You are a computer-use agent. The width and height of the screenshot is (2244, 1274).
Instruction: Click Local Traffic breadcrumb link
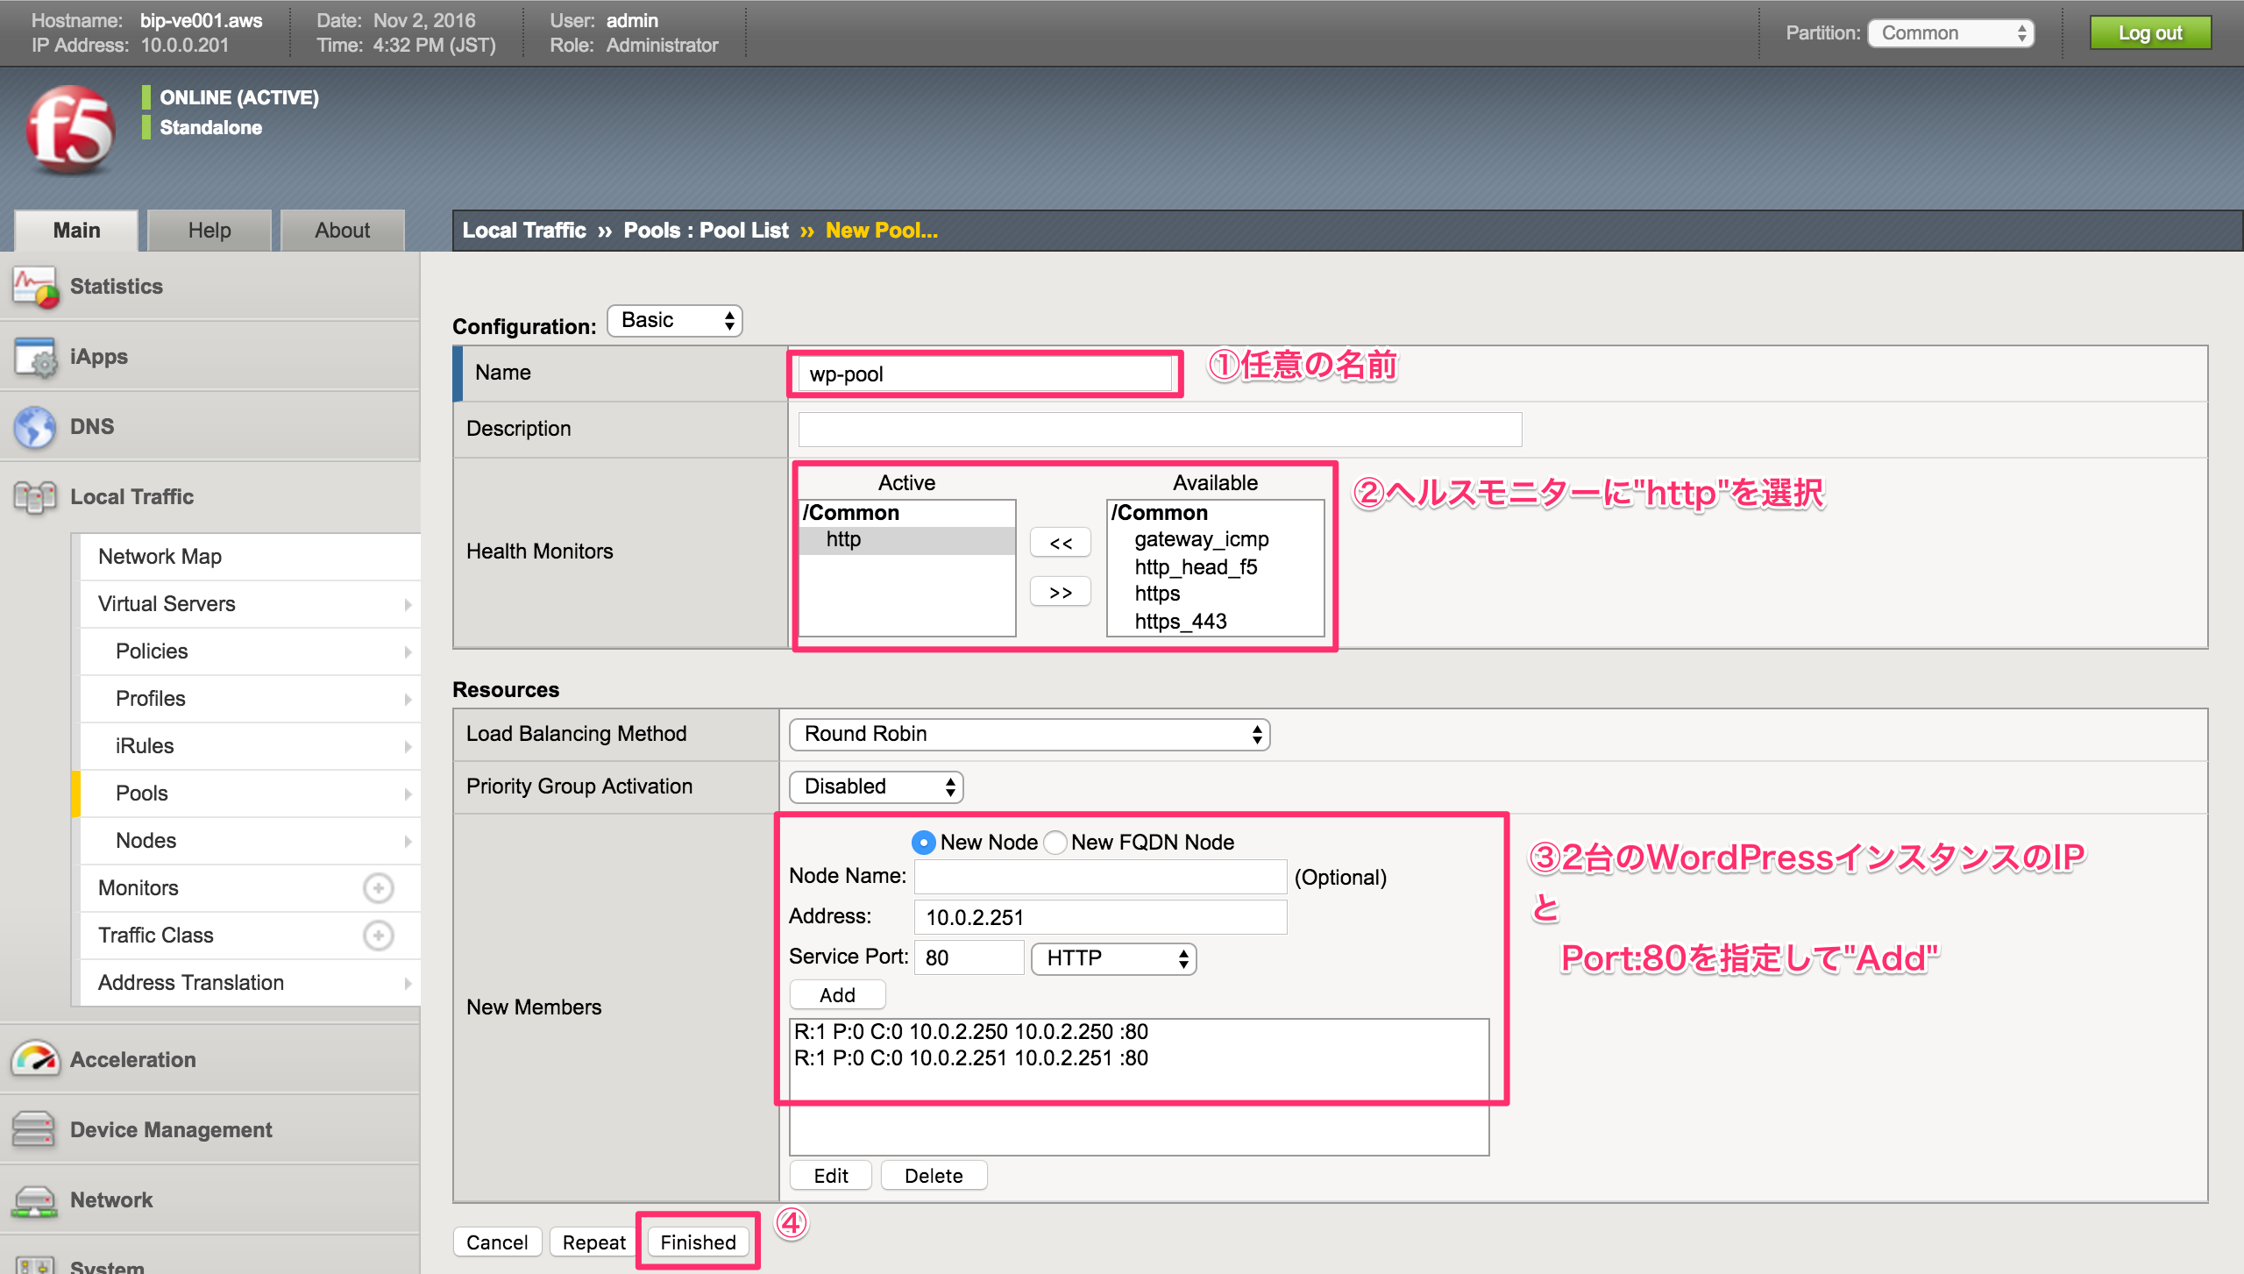click(524, 231)
